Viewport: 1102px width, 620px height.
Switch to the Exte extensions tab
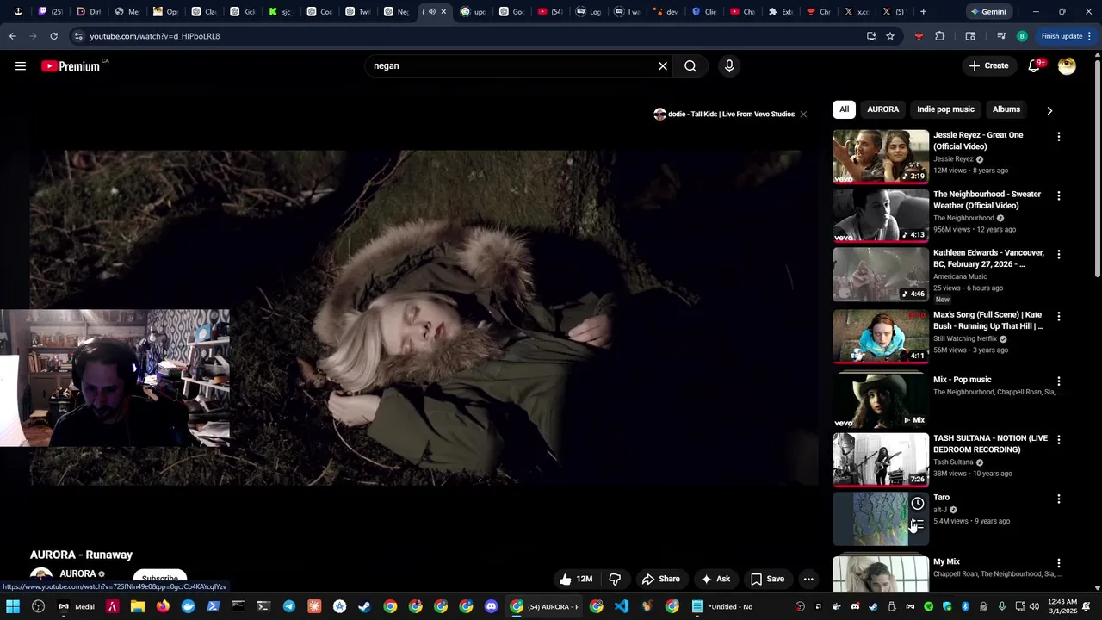click(x=780, y=12)
